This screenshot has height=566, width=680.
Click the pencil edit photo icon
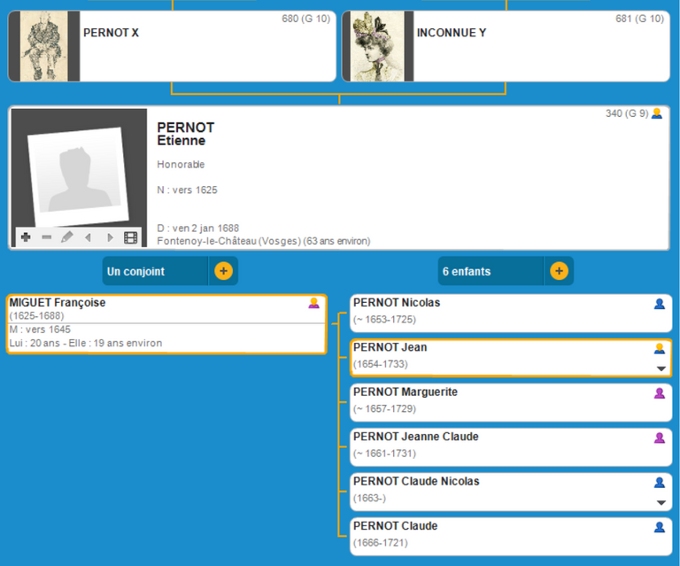coord(66,237)
